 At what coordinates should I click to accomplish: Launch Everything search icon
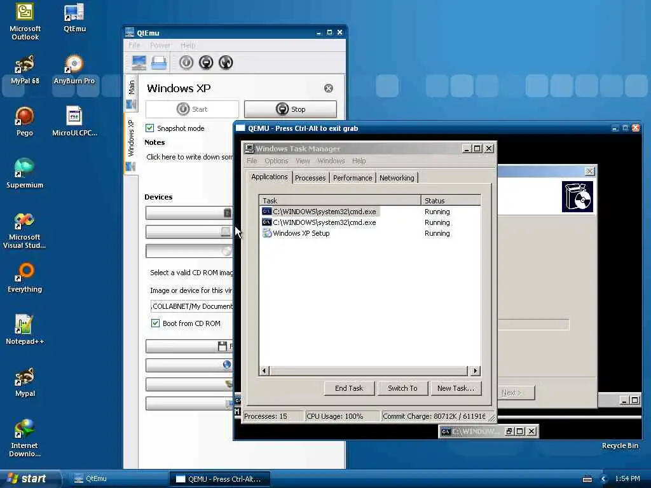pos(25,278)
